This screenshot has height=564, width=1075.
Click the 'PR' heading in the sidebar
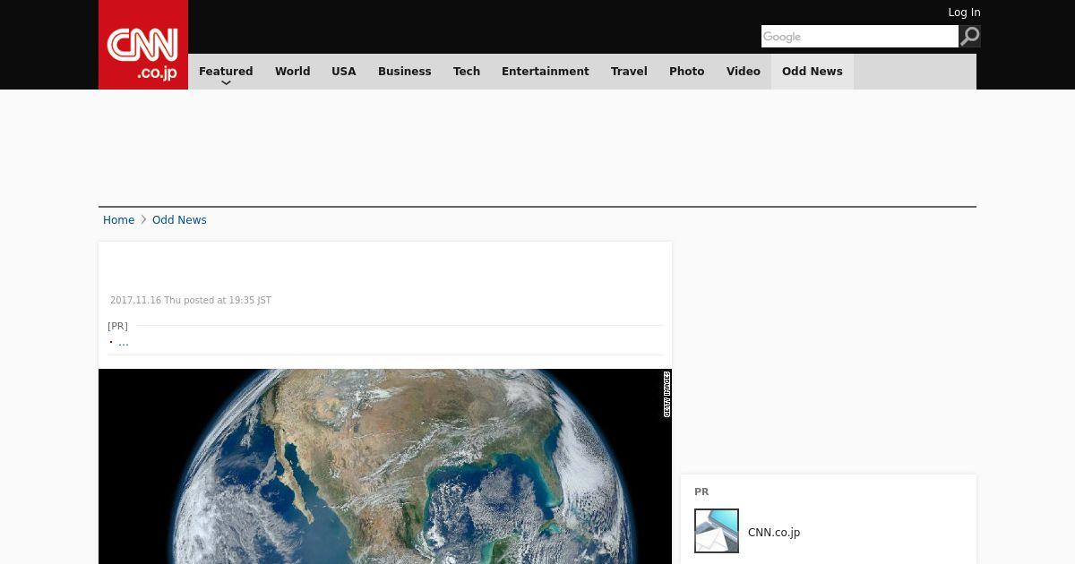701,491
